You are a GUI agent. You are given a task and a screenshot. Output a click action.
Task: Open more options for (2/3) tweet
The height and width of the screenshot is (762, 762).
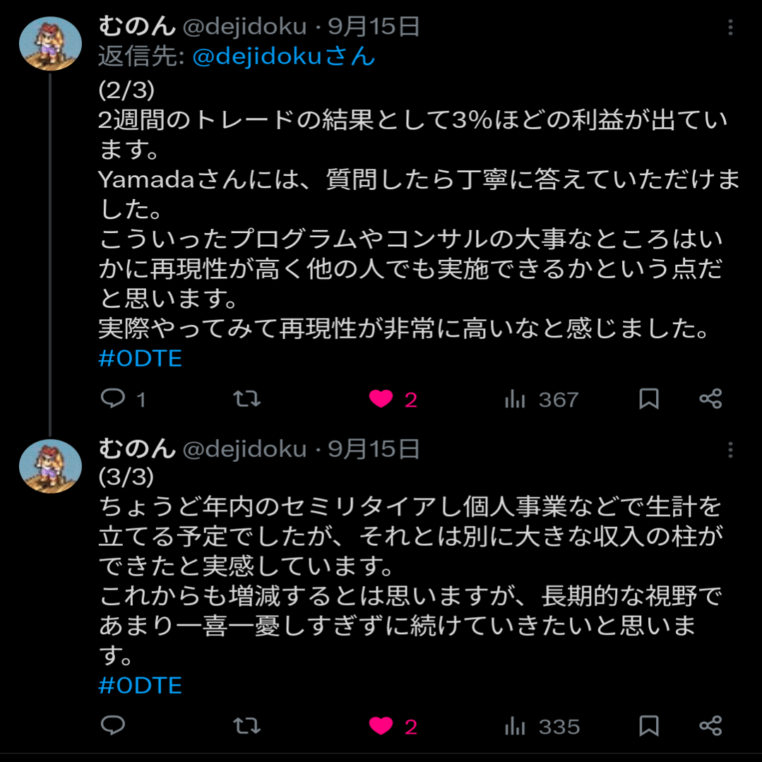[x=730, y=28]
